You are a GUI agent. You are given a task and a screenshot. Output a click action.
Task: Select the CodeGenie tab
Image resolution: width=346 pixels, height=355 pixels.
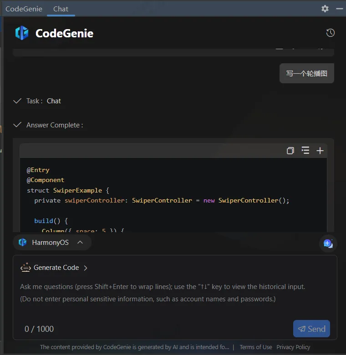[24, 9]
